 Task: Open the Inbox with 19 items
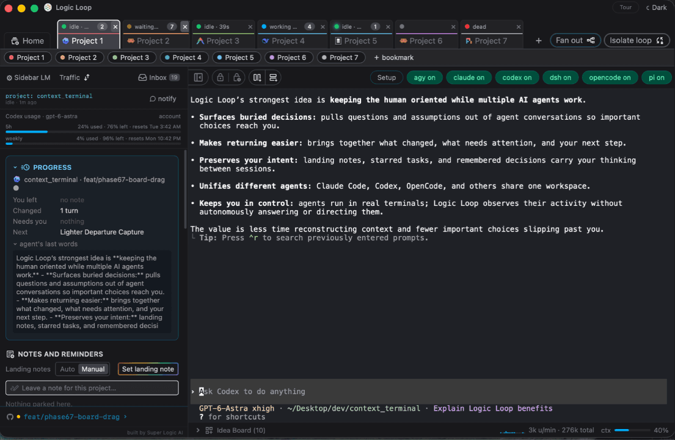tap(158, 78)
